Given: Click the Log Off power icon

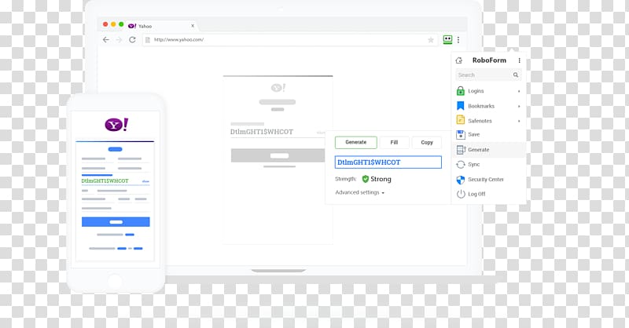Looking at the screenshot, I should click(x=461, y=194).
